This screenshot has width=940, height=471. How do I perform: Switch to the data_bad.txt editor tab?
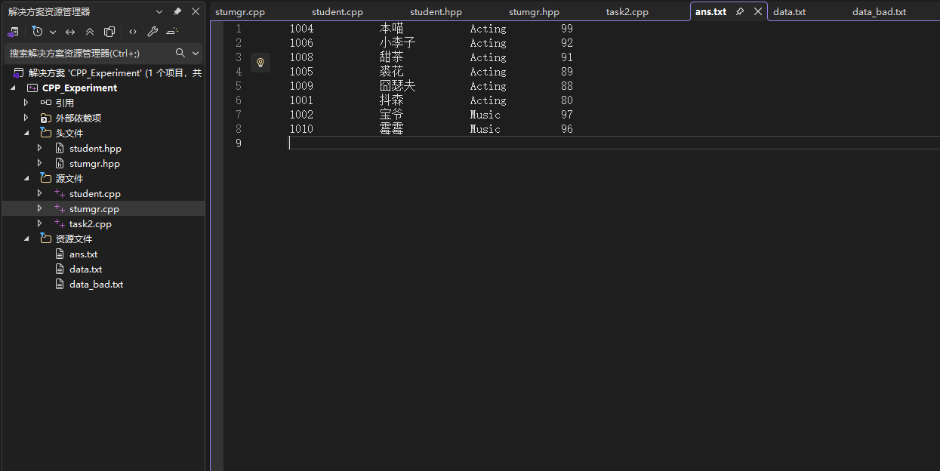pos(879,12)
